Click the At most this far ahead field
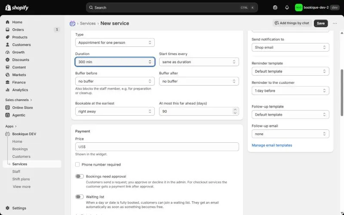Screen dimensions: 344x215 tap(199, 111)
